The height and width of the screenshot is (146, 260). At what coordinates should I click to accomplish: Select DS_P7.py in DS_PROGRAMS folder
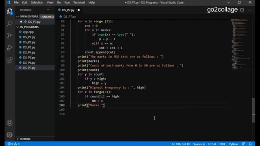click(35, 68)
